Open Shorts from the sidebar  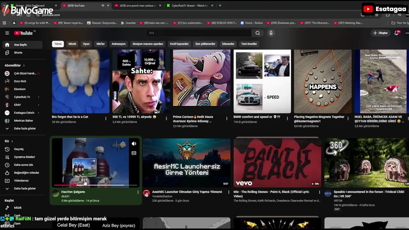22,53
